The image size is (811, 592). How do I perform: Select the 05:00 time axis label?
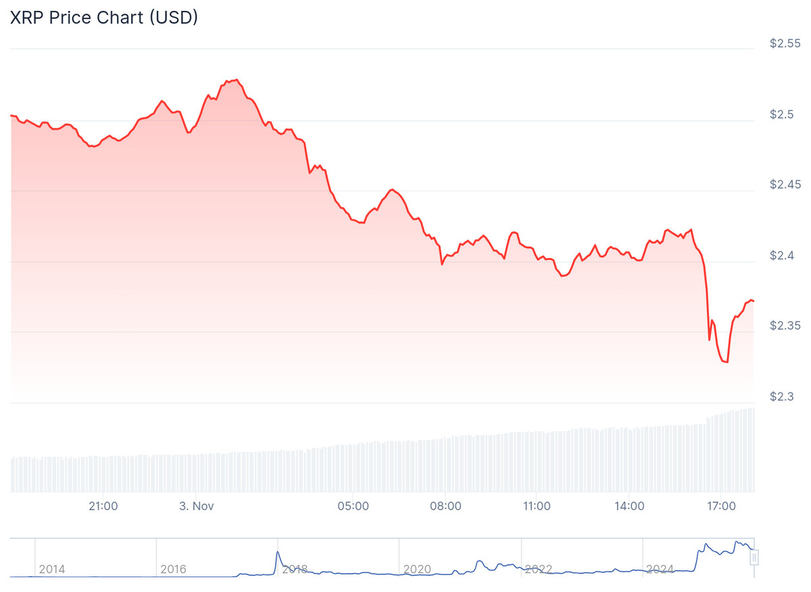352,505
